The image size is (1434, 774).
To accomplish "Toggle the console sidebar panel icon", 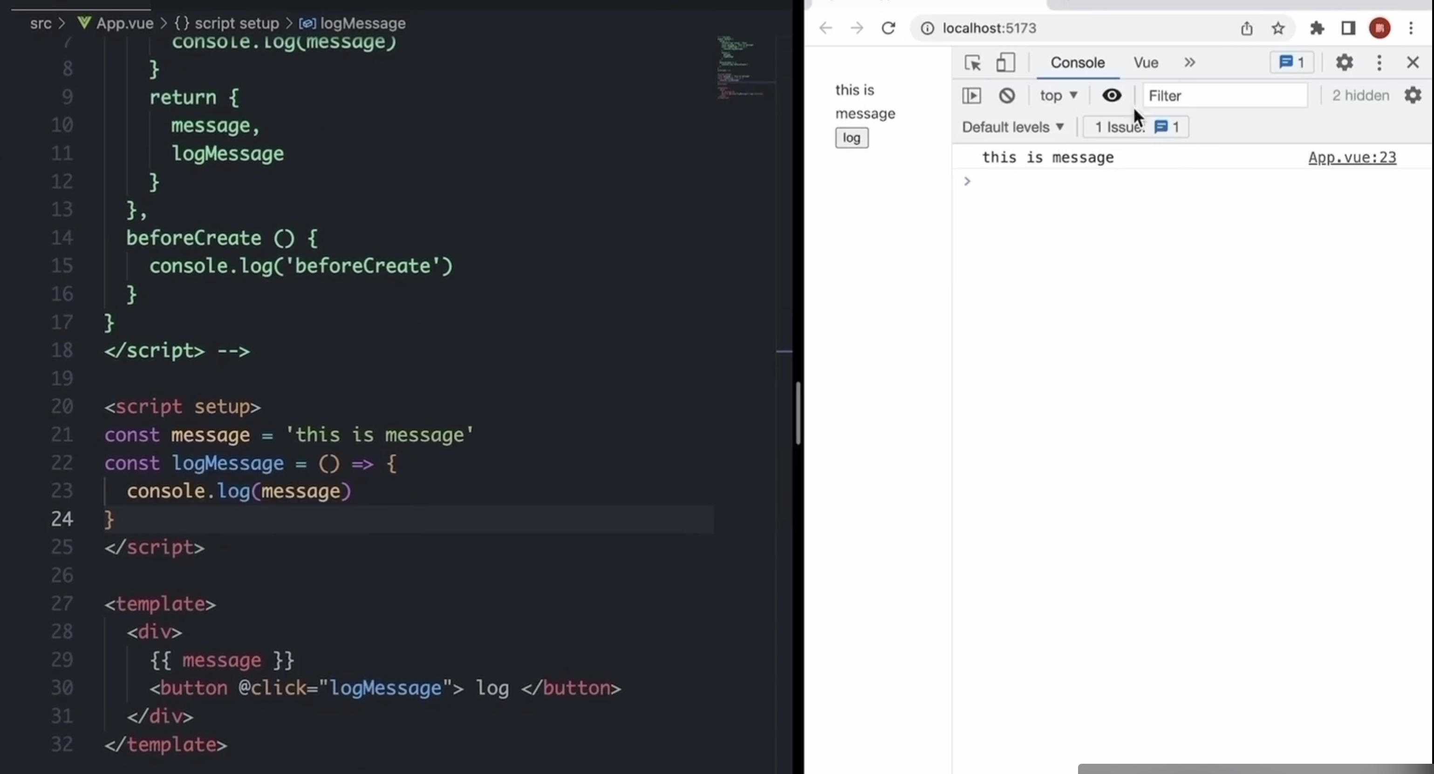I will (971, 95).
